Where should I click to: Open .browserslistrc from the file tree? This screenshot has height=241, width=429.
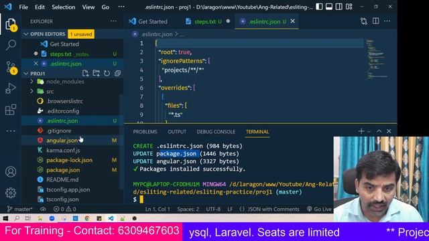pyautogui.click(x=64, y=101)
